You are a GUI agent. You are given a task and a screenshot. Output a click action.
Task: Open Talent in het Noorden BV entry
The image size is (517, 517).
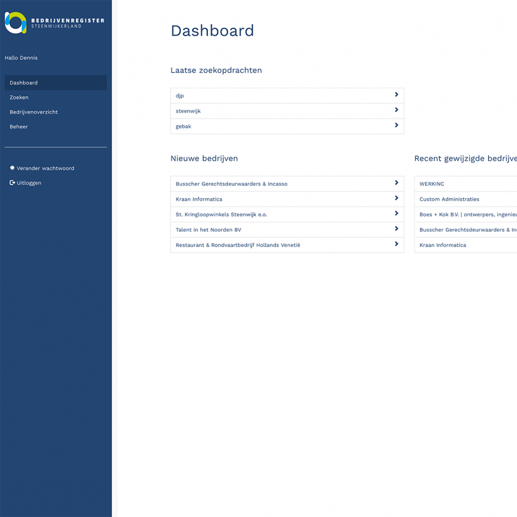pyautogui.click(x=287, y=230)
